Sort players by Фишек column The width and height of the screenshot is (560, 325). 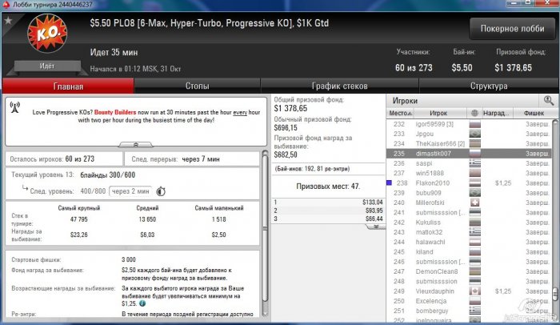coord(534,113)
